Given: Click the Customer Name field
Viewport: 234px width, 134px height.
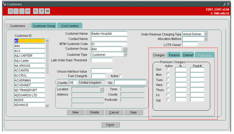Looking at the screenshot, I should [x=109, y=33].
